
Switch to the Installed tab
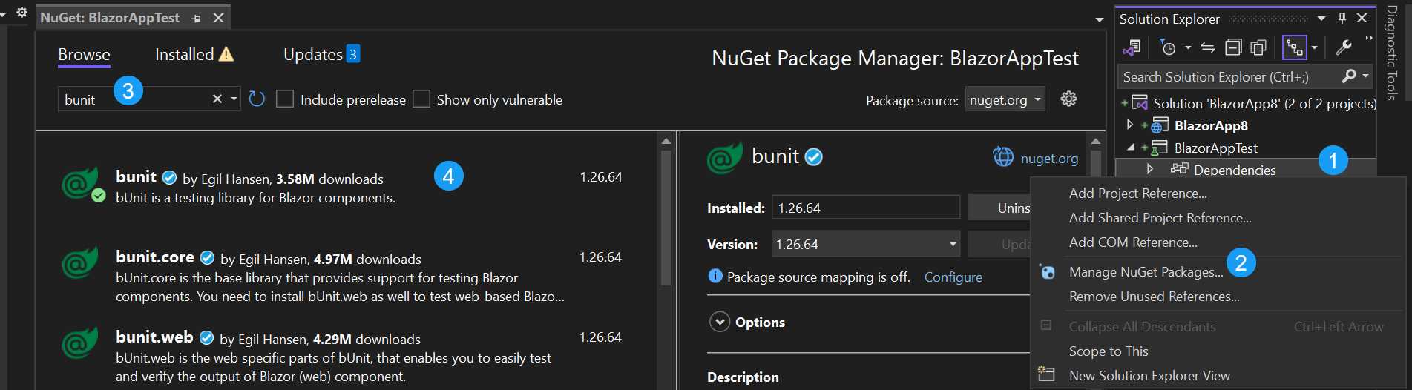pos(185,54)
